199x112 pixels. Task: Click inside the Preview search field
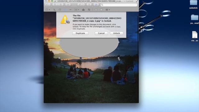pyautogui.click(x=119, y=5)
